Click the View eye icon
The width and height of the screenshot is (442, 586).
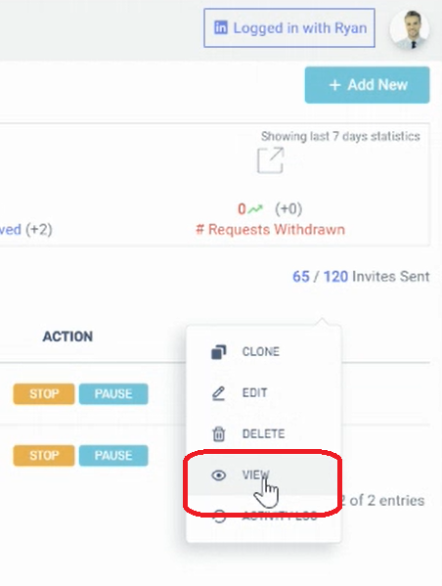click(219, 475)
